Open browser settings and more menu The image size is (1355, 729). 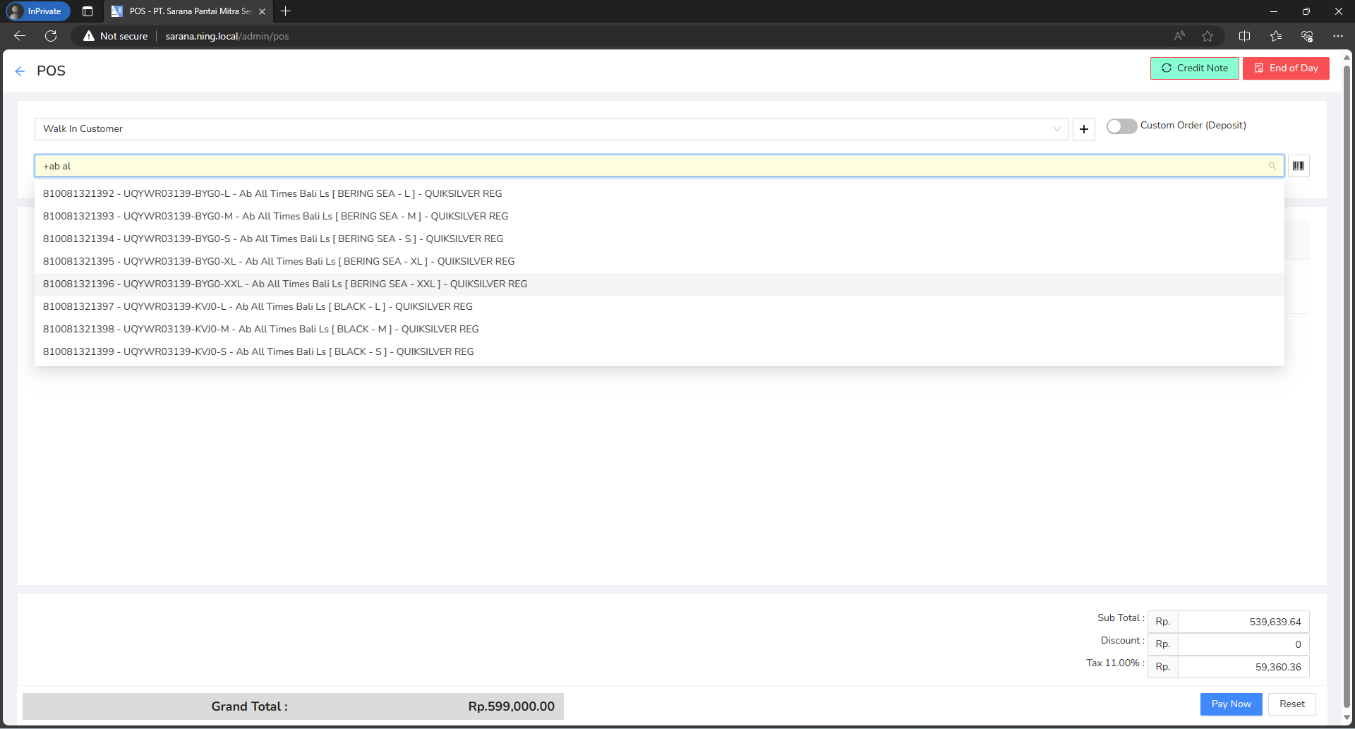(x=1338, y=36)
